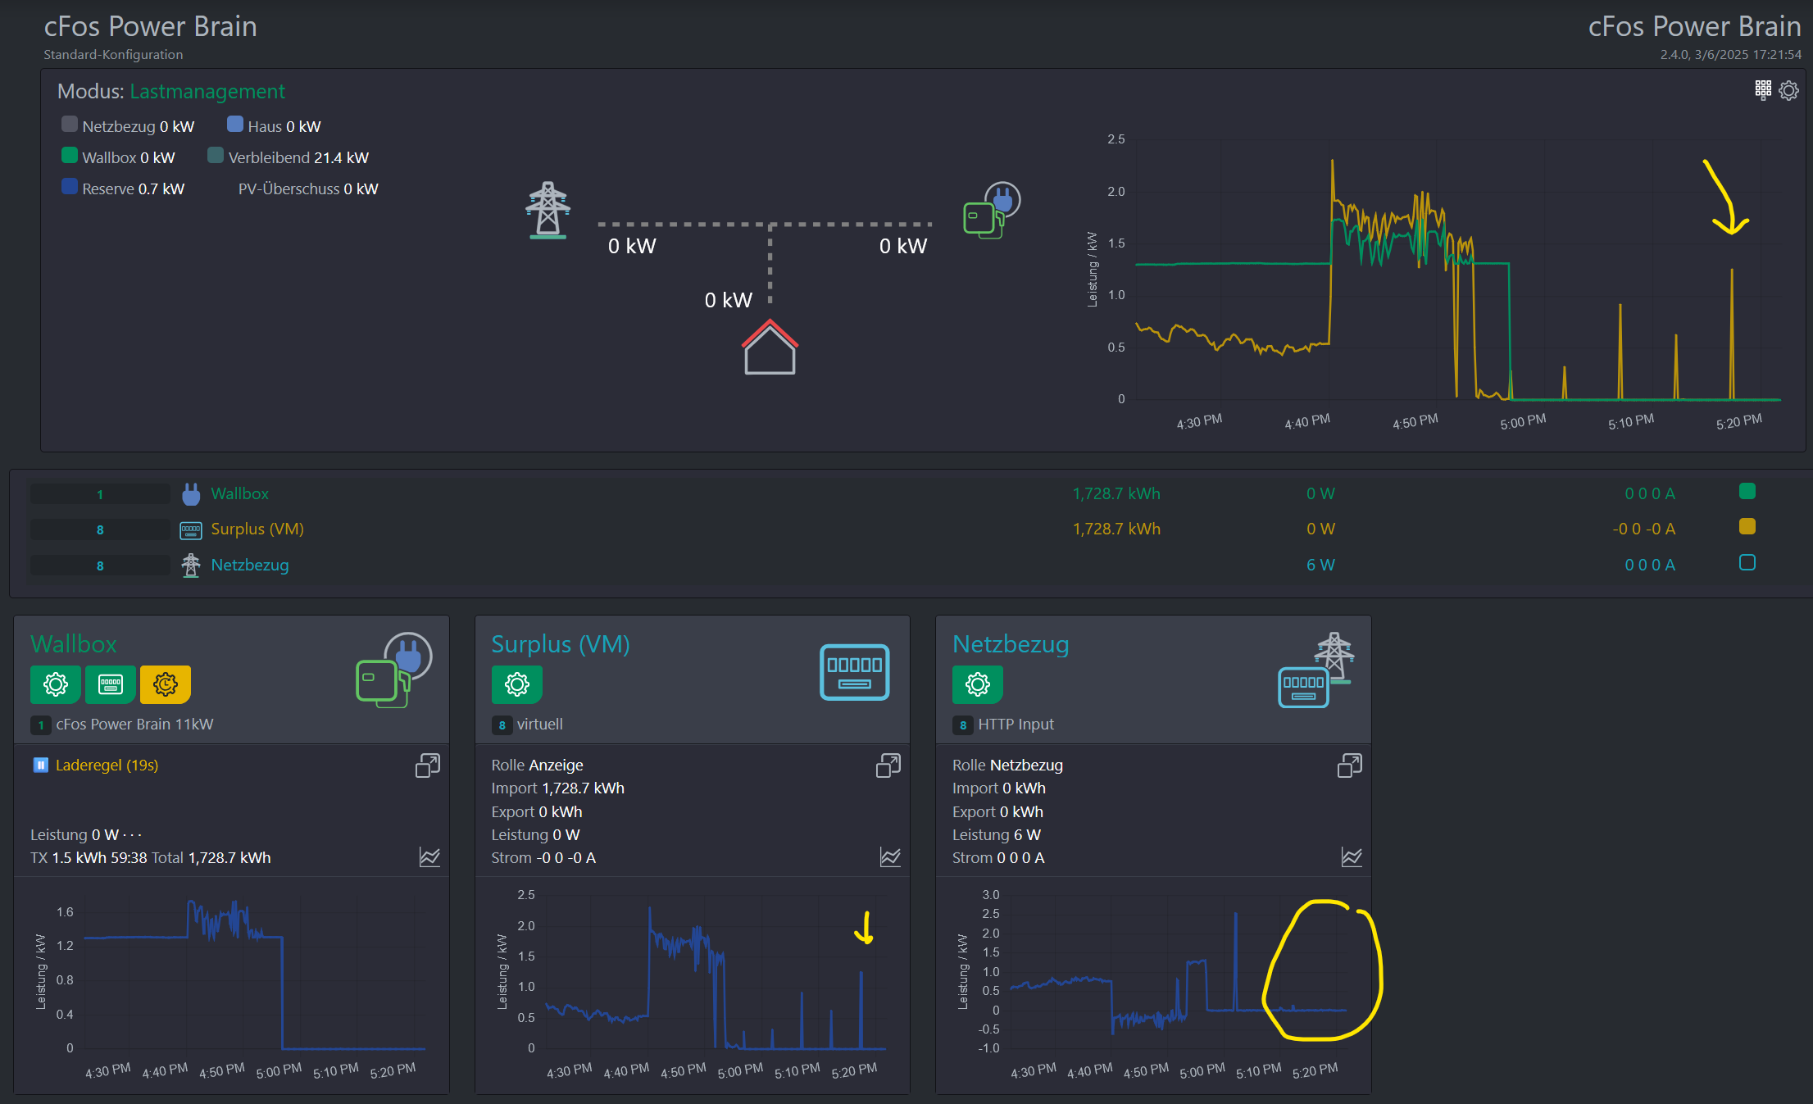Screen dimensions: 1813x1104
Task: Pop out the Netzbezug tile details
Action: pos(1350,766)
